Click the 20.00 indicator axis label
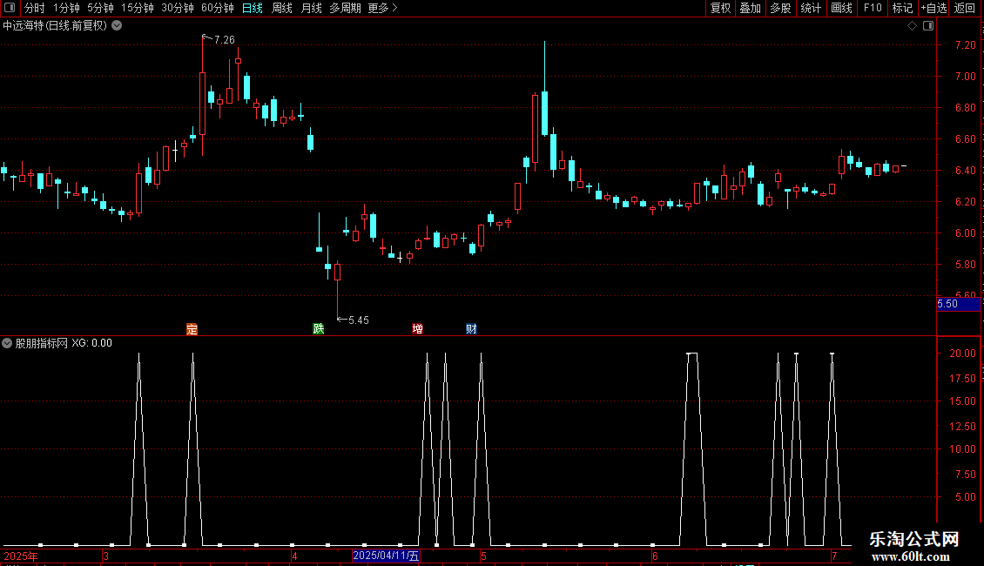The height and width of the screenshot is (566, 984). tap(962, 354)
